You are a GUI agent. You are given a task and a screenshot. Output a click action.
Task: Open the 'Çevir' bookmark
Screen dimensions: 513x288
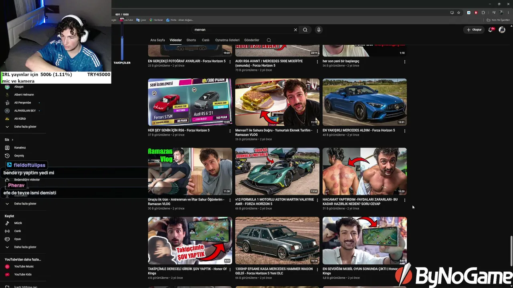[141, 20]
